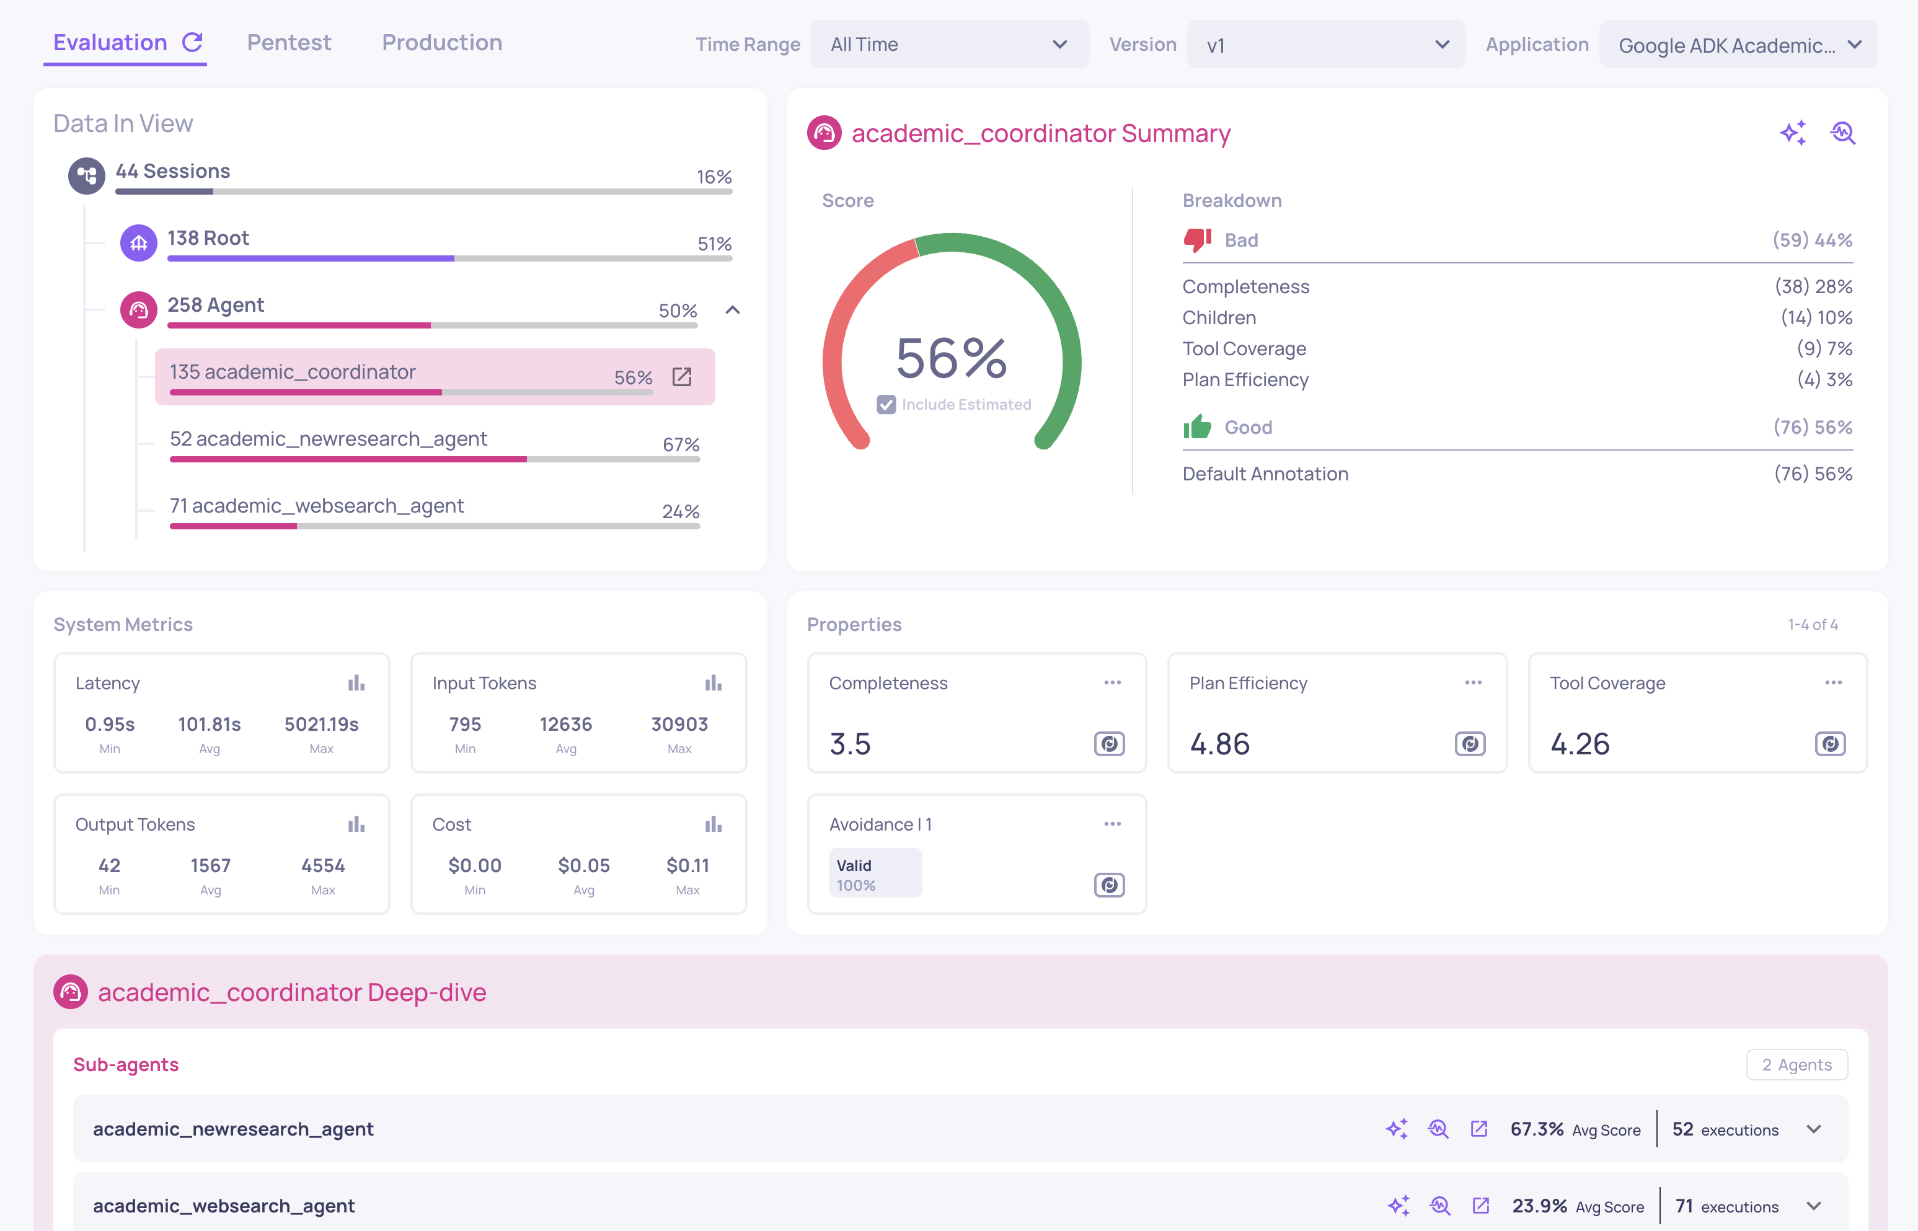Open the Tool Coverage three-dot menu
Screen dimensions: 1918x1231
[1833, 682]
